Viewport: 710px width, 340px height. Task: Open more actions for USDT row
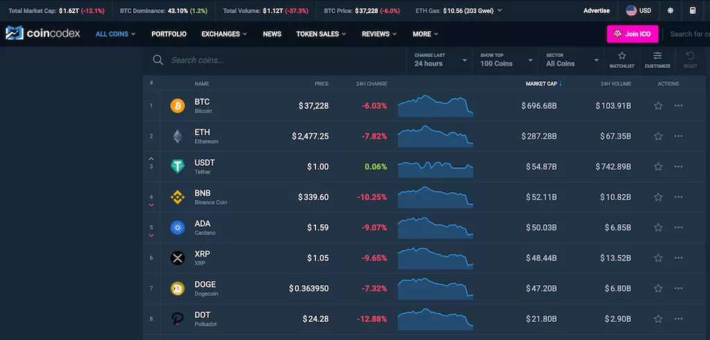tap(678, 167)
